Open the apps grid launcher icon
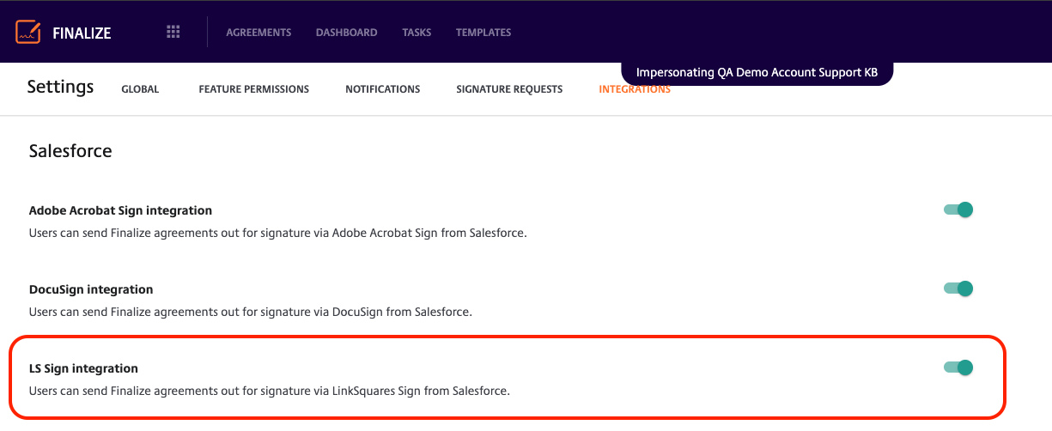Viewport: 1052px width, 431px height. 173,32
